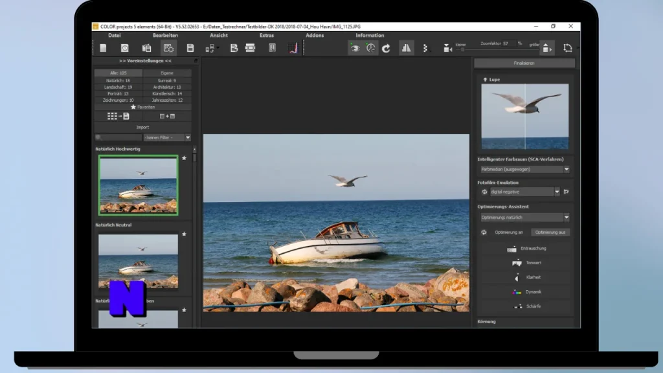Image resolution: width=663 pixels, height=373 pixels.
Task: Open the Farbmedian (ausgewogen) dropdown
Action: [524, 169]
